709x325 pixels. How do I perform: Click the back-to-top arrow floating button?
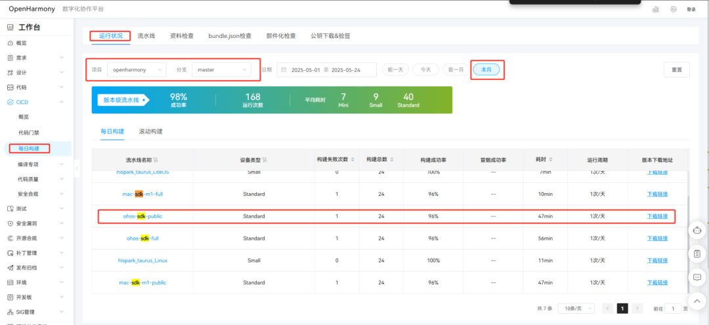pos(697,300)
